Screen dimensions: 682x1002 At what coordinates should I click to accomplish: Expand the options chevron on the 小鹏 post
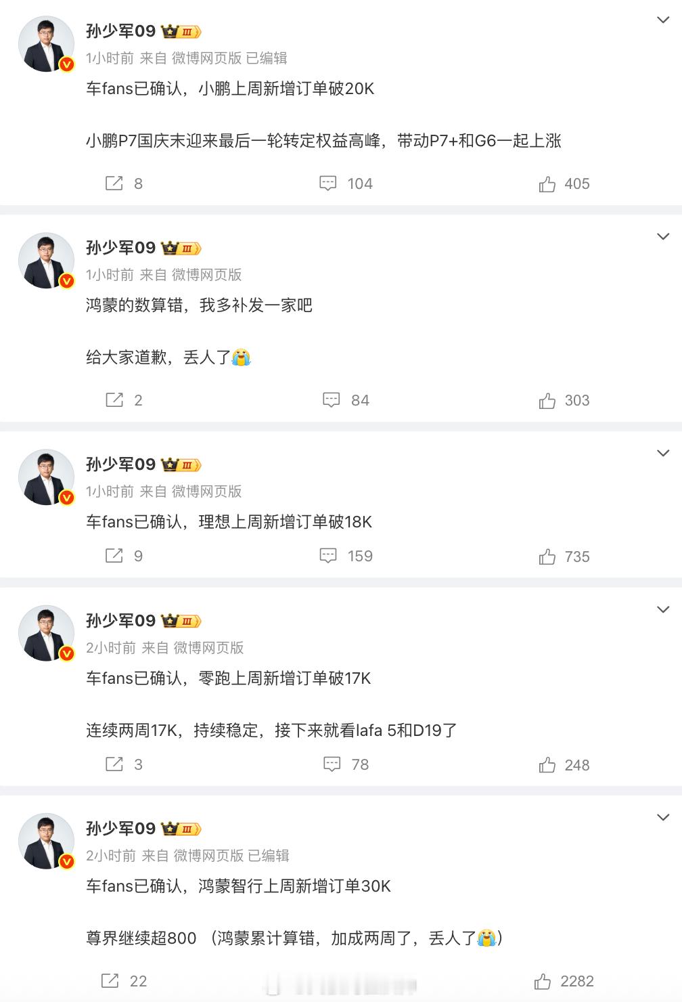663,20
